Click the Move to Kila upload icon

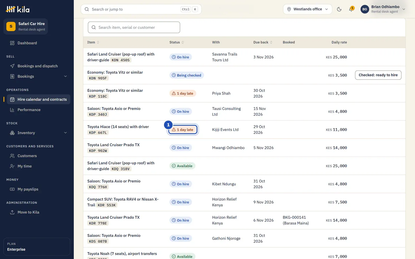pyautogui.click(x=12, y=212)
